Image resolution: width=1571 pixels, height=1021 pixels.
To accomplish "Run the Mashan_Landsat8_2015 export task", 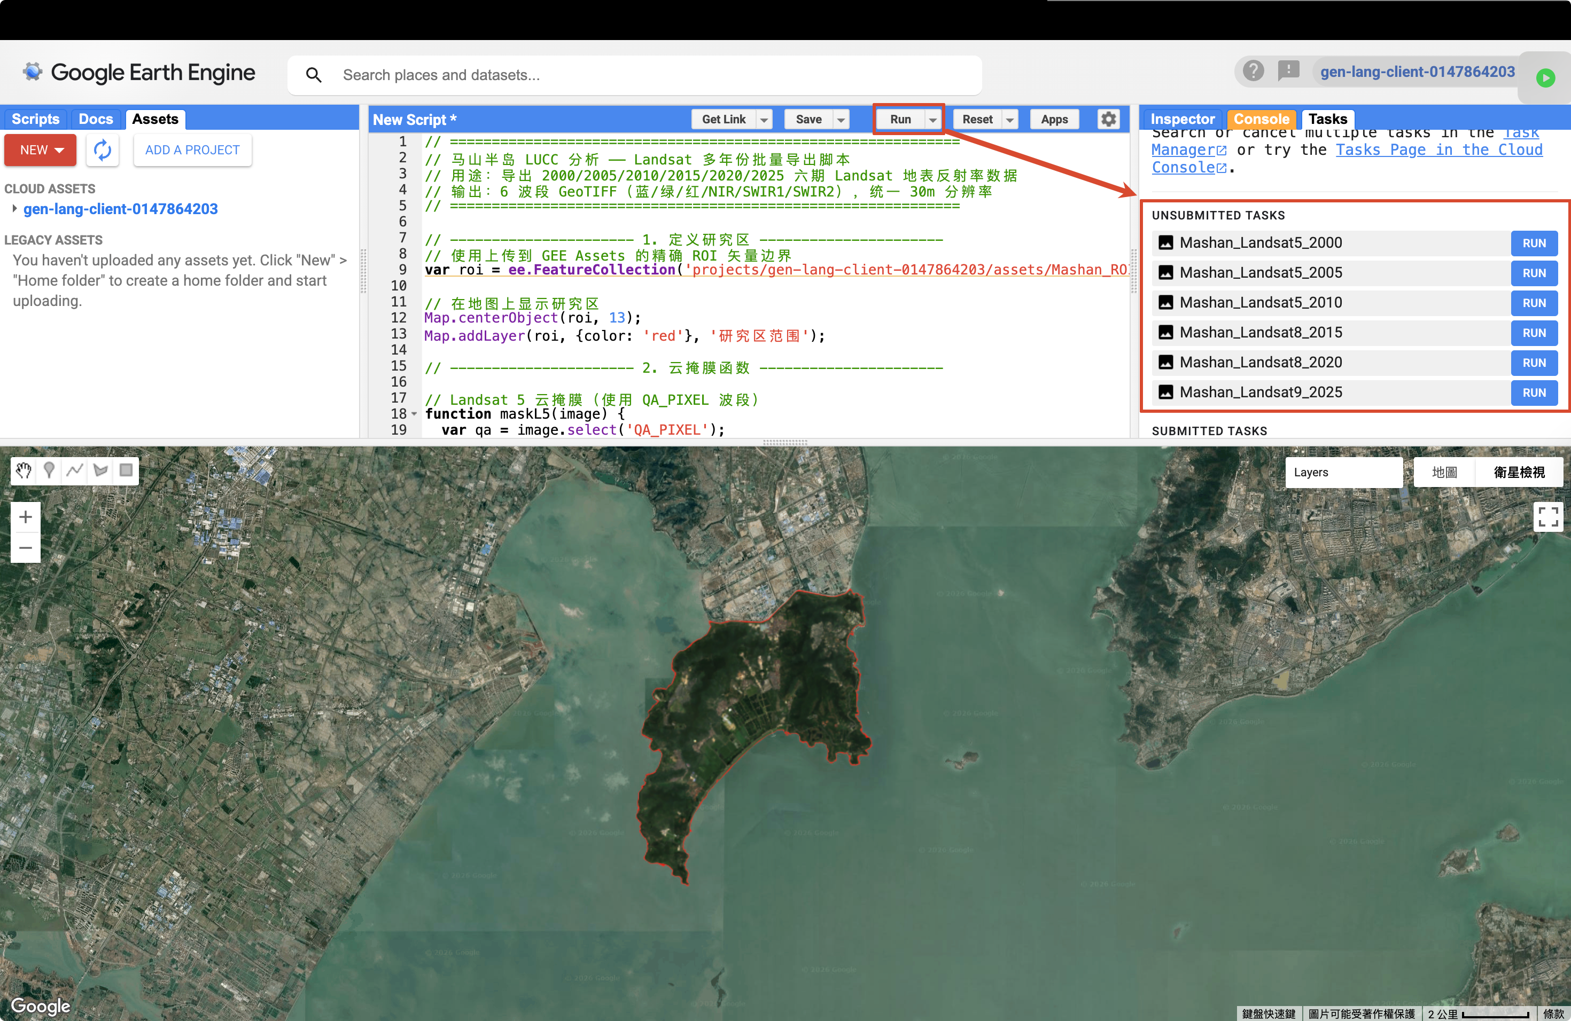I will (x=1534, y=333).
